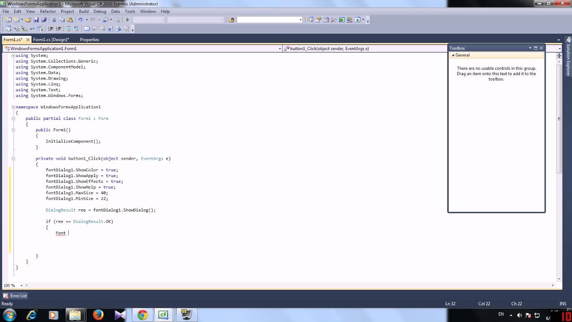Click the Decrease Indent icon

coord(50,29)
